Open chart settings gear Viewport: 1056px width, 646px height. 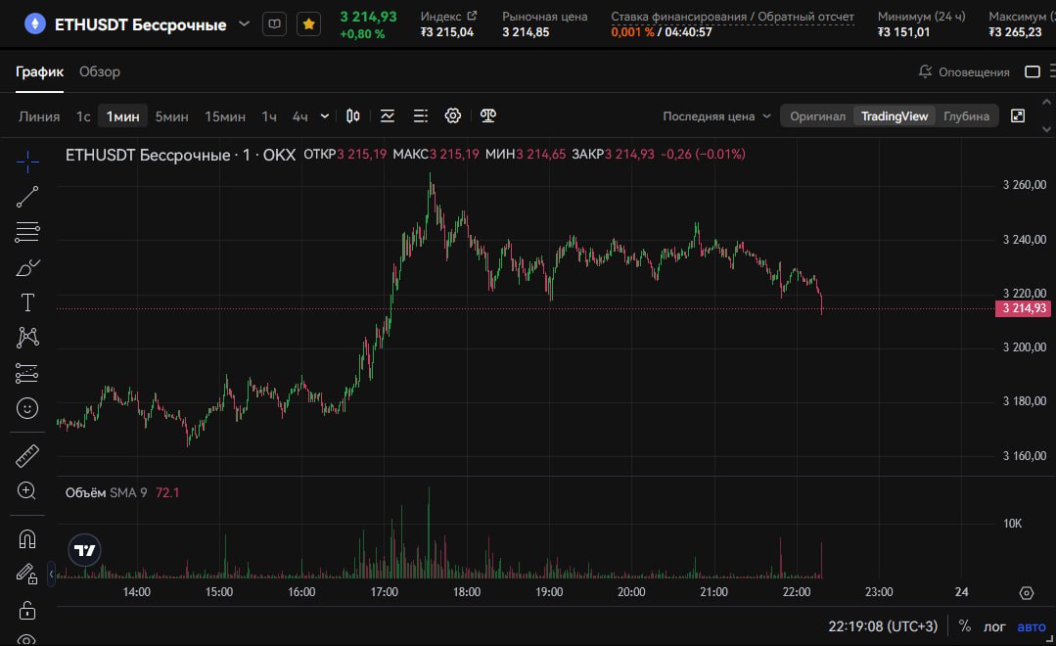click(452, 115)
